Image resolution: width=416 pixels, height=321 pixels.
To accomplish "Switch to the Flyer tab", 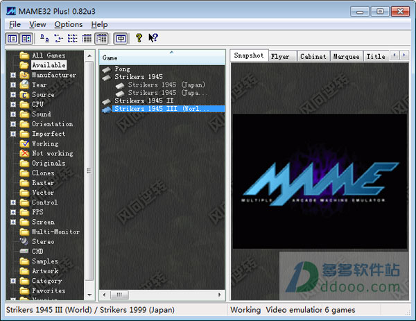I will (x=283, y=57).
